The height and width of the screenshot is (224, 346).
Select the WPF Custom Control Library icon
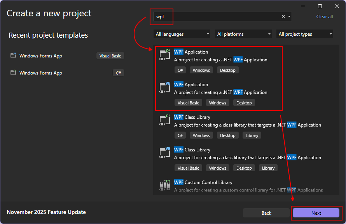165,185
